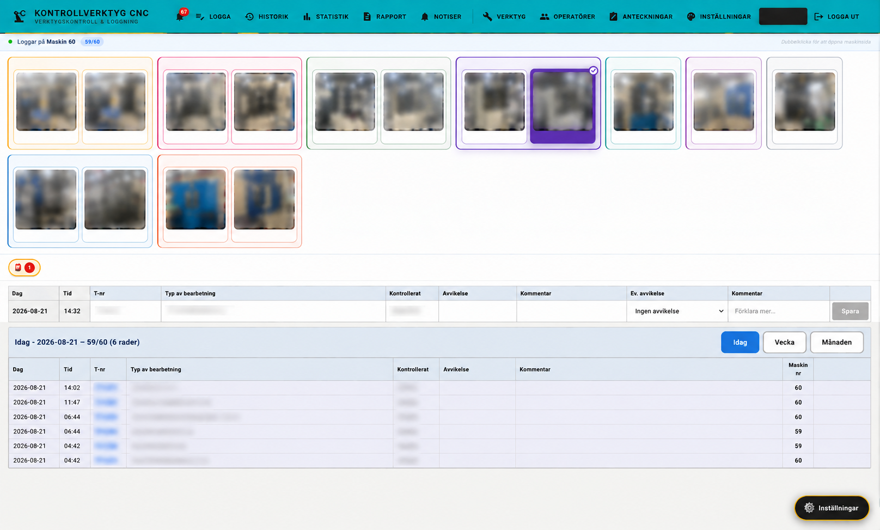Click the 14:32 time cell in the entry row

[x=75, y=311]
